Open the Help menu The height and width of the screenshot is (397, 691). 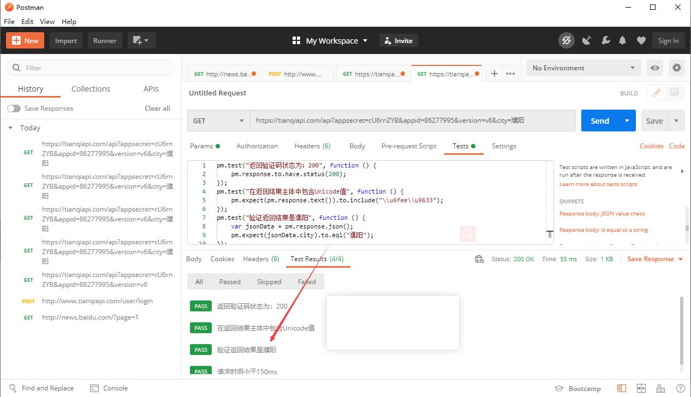[x=69, y=21]
